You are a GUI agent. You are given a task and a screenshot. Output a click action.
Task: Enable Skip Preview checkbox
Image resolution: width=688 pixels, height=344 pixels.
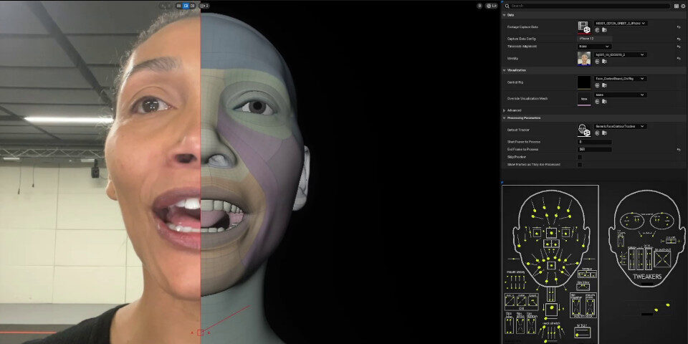(580, 157)
